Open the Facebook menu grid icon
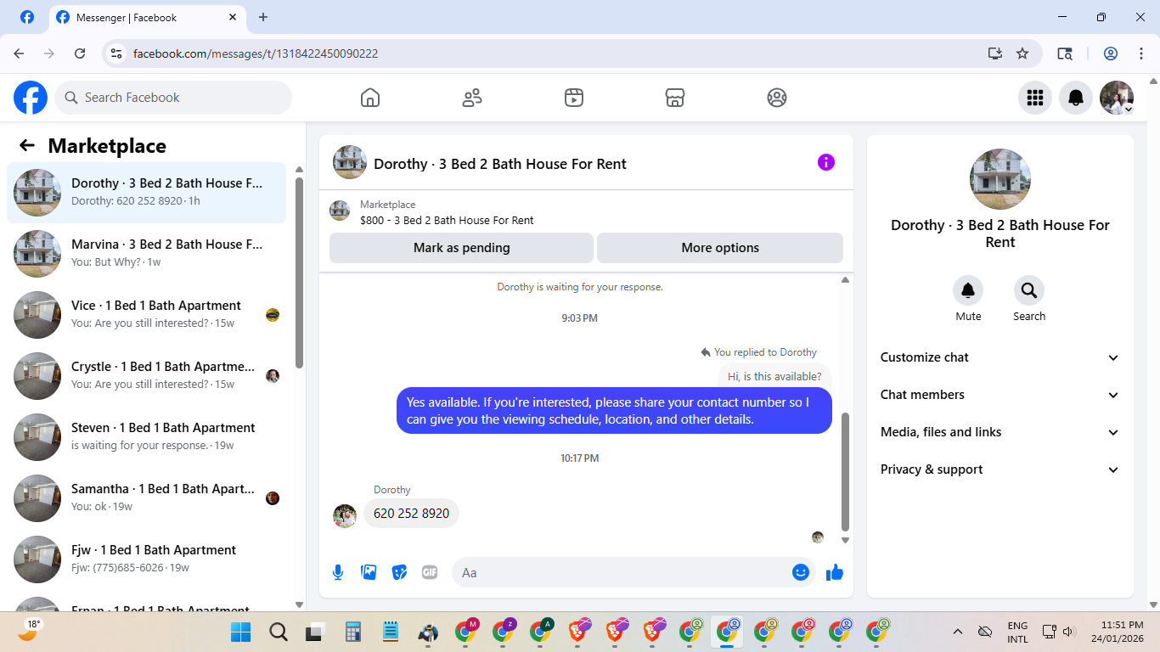Viewport: 1160px width, 652px height. tap(1035, 98)
